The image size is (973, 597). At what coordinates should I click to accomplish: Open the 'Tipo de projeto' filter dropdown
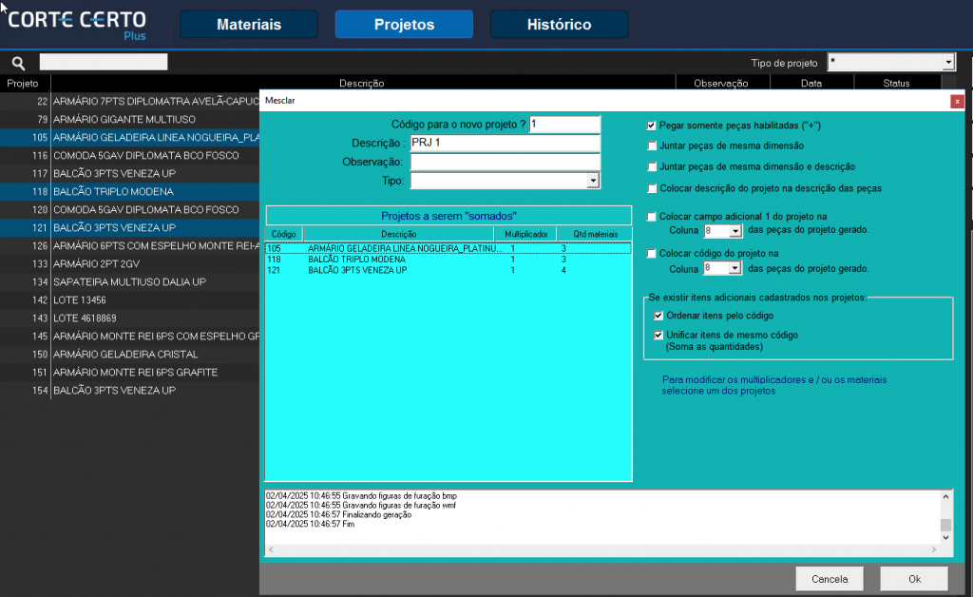click(948, 62)
